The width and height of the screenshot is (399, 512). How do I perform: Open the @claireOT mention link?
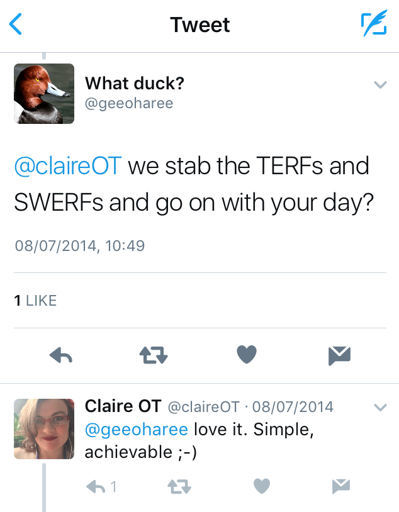coord(68,166)
